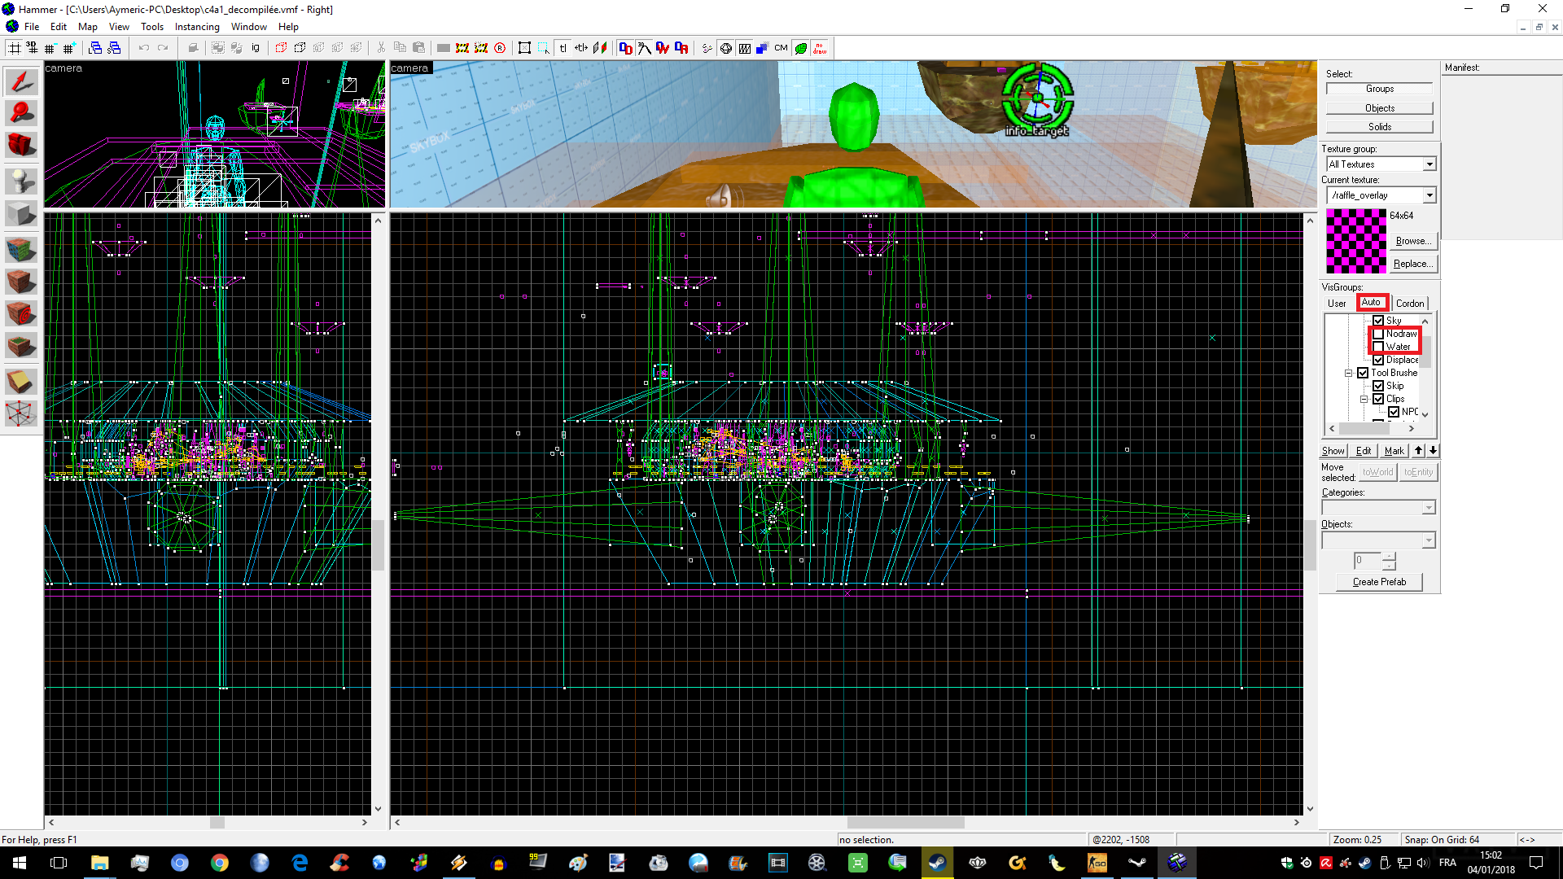Click the Create Prefab button
This screenshot has height=879, width=1563.
[1379, 582]
